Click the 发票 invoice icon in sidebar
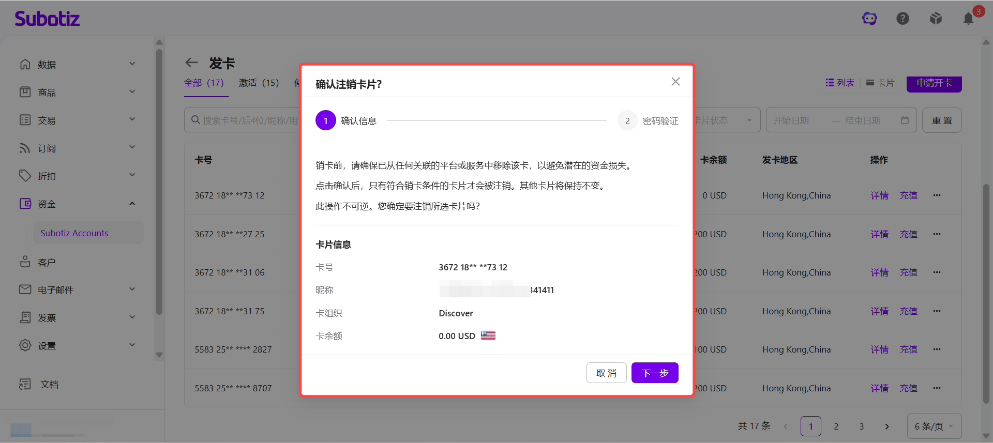 coord(25,317)
